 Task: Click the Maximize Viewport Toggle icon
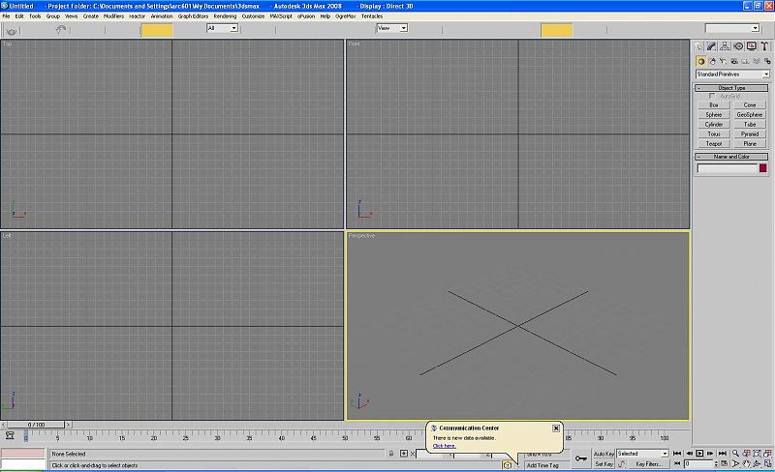[x=767, y=464]
